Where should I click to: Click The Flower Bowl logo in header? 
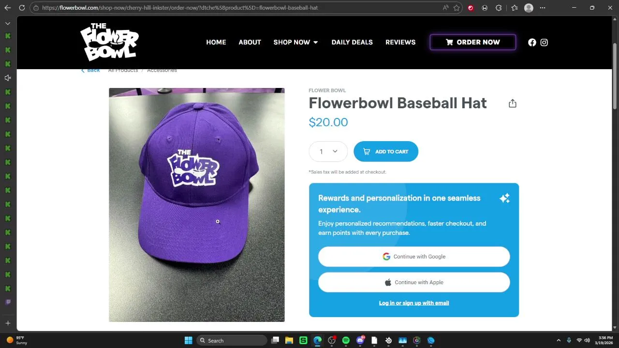[109, 42]
